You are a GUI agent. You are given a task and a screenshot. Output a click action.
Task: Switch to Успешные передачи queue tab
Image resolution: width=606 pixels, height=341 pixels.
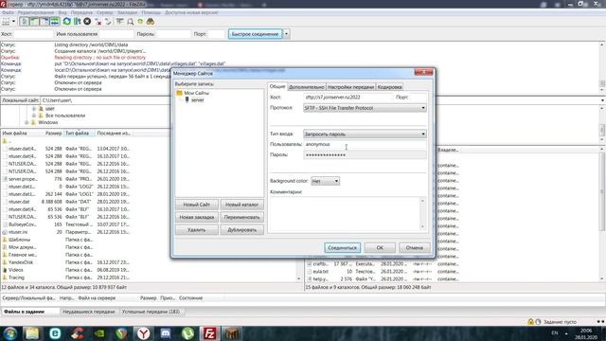[151, 312]
